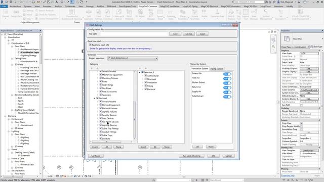Toggle the Real time clash ON checkbox
This screenshot has height=182, width=324.
pyautogui.click(x=90, y=45)
